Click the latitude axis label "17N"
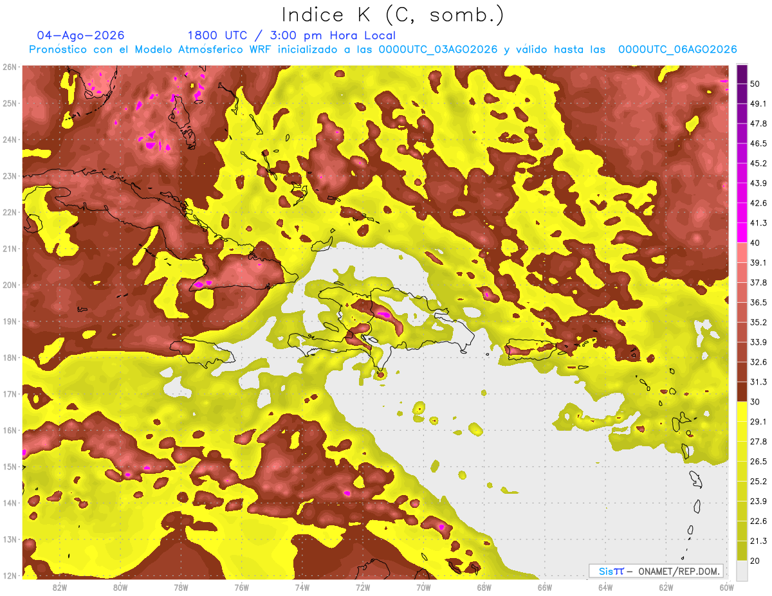The height and width of the screenshot is (596, 772). [10, 394]
